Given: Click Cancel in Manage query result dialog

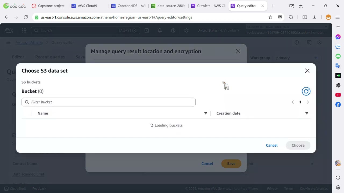Looking at the screenshot, I should [x=207, y=164].
